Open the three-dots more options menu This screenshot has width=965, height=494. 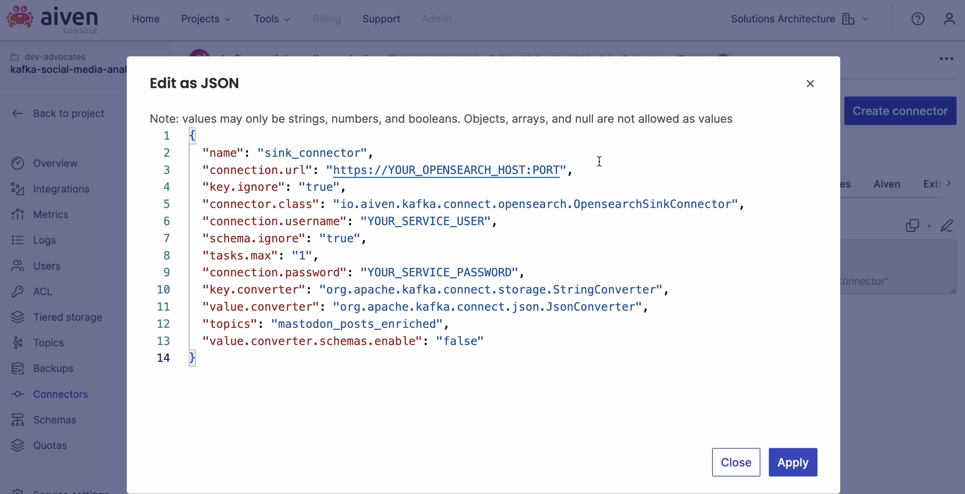946,59
